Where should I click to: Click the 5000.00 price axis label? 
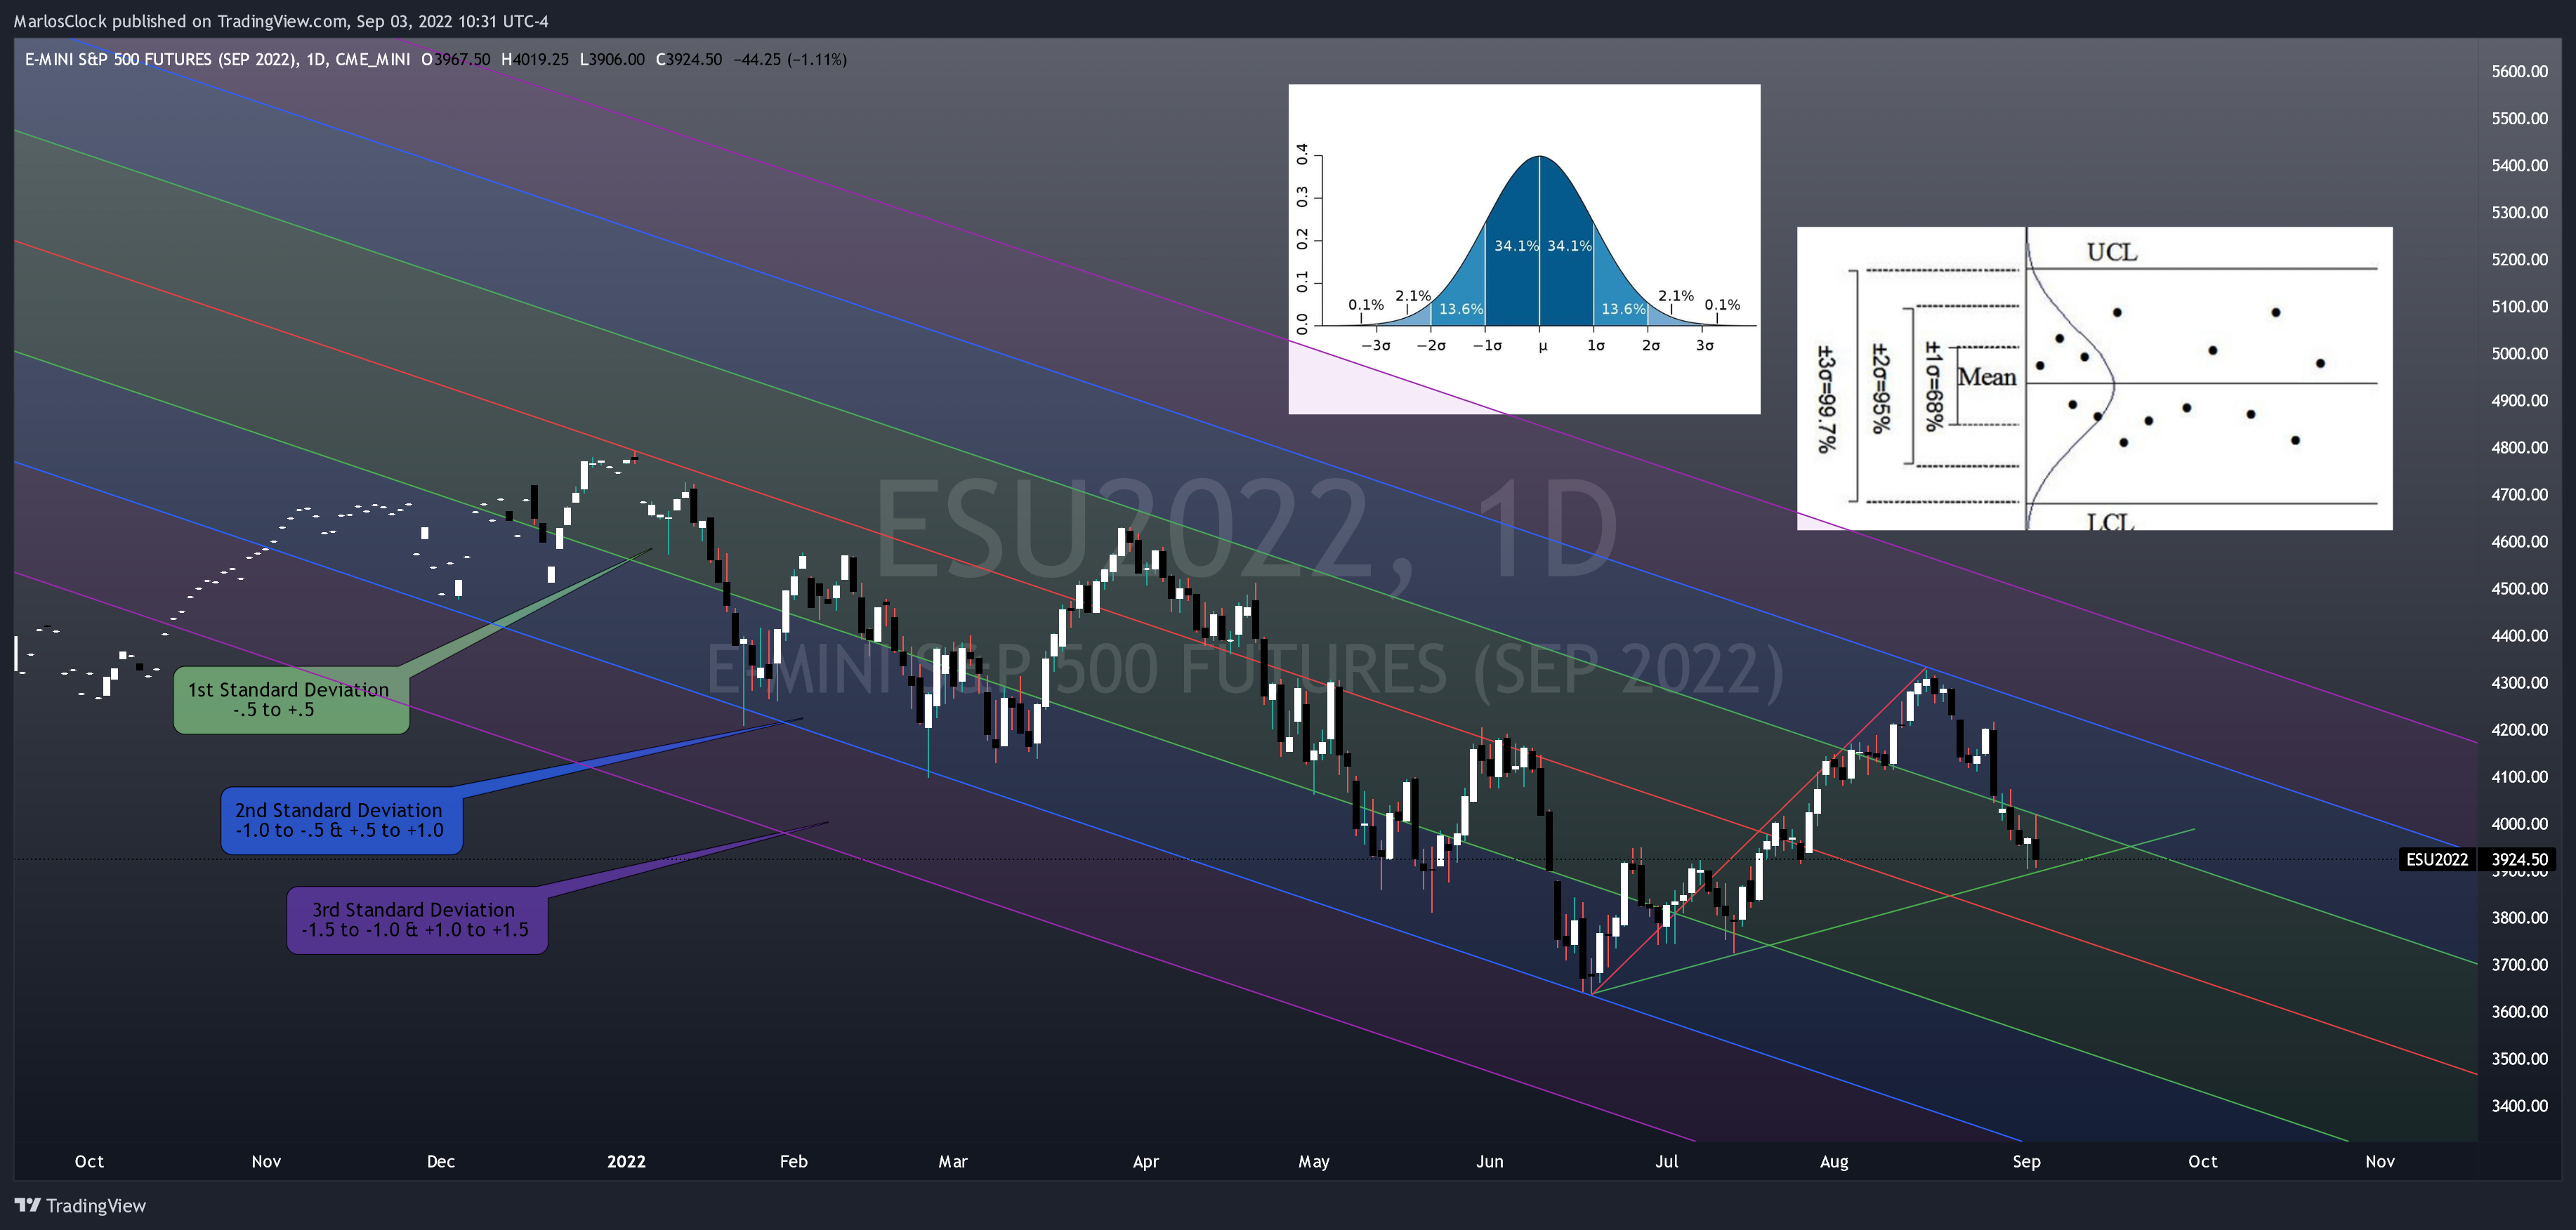click(2519, 353)
